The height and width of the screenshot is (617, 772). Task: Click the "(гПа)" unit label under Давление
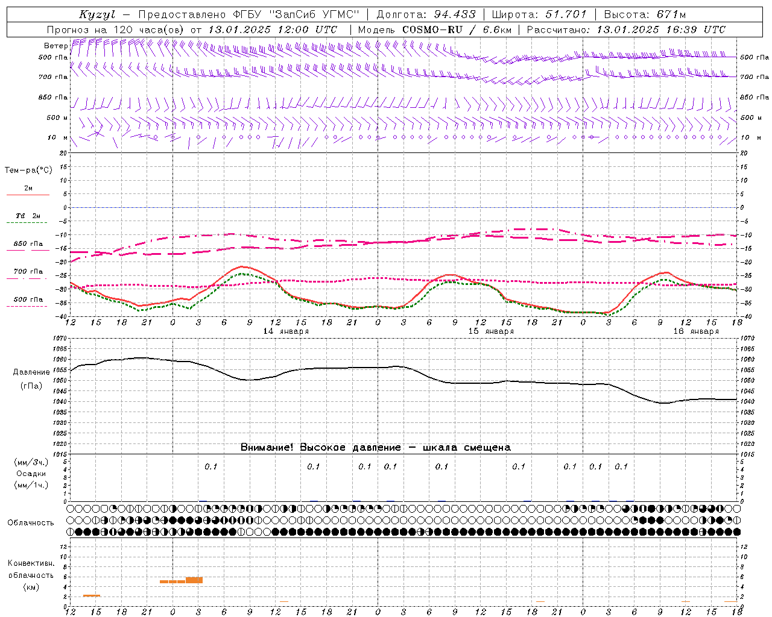(x=31, y=386)
